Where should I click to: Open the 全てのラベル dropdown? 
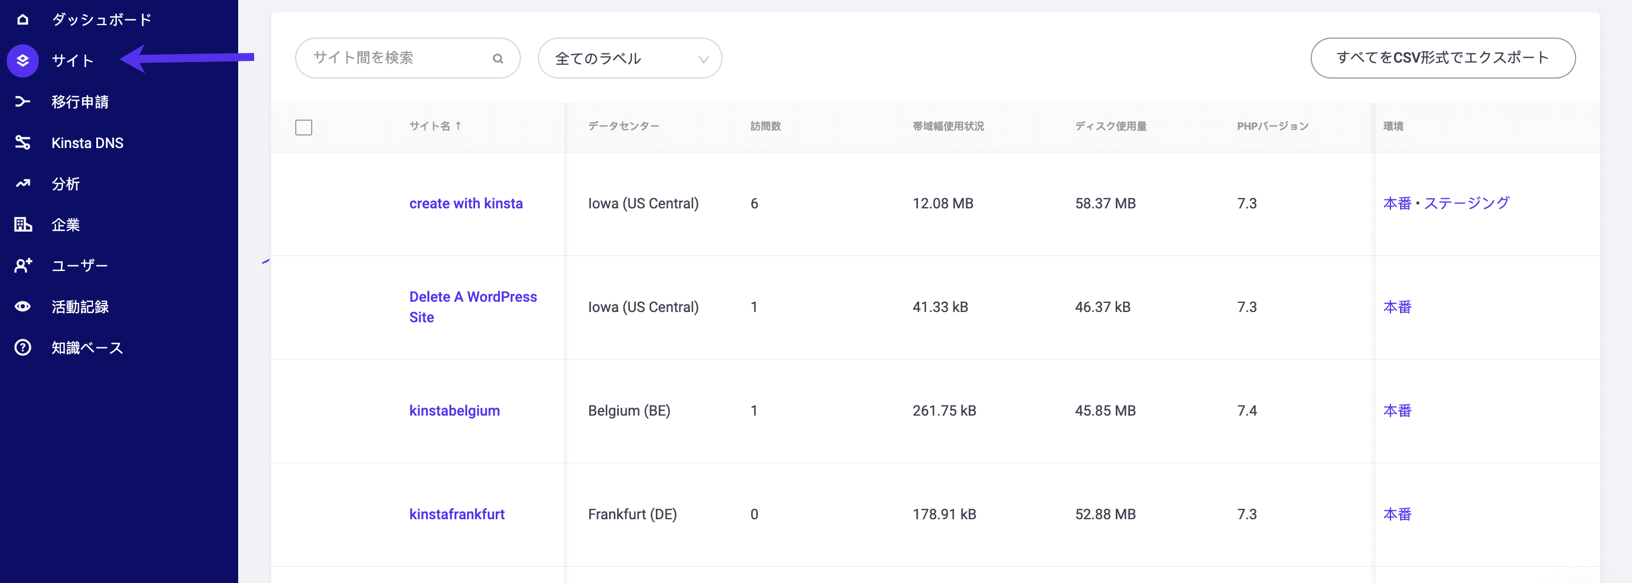coord(630,58)
